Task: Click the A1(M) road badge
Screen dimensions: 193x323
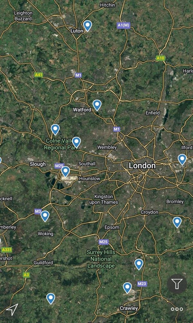Action: click(124, 25)
